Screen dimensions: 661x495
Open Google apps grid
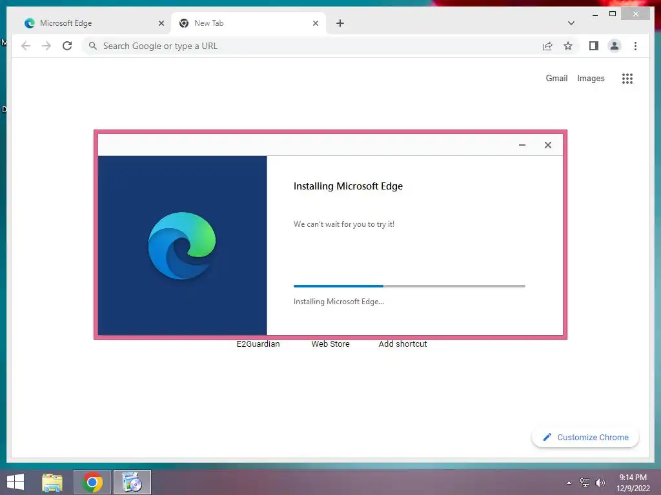click(627, 78)
